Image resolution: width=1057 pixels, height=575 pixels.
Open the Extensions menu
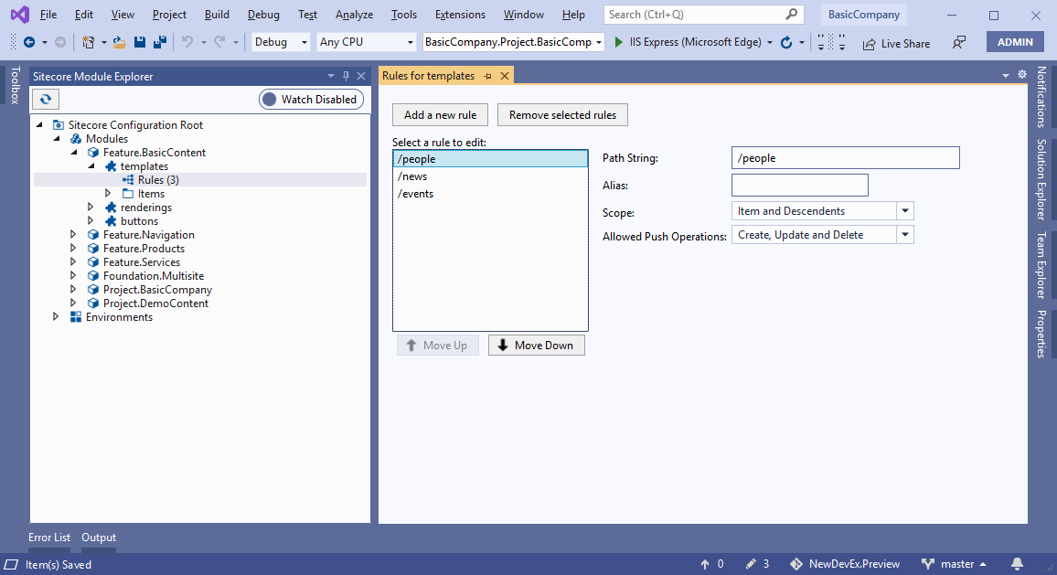pos(461,14)
